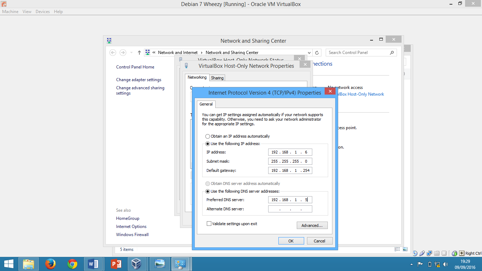Click the VirtualBox mouse integration status icon
Image resolution: width=482 pixels, height=271 pixels.
click(454, 253)
